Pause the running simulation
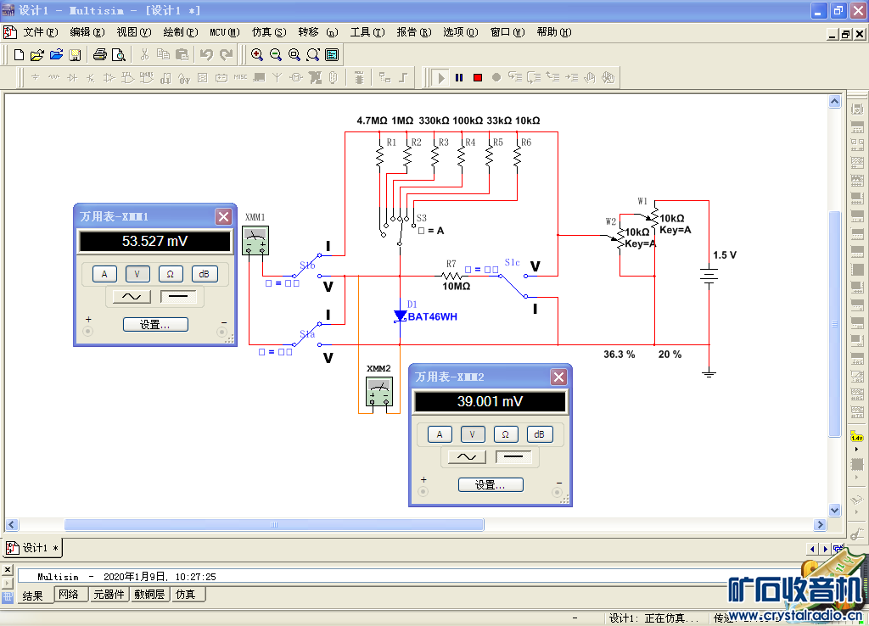Viewport: 869px width, 626px height. pyautogui.click(x=459, y=77)
